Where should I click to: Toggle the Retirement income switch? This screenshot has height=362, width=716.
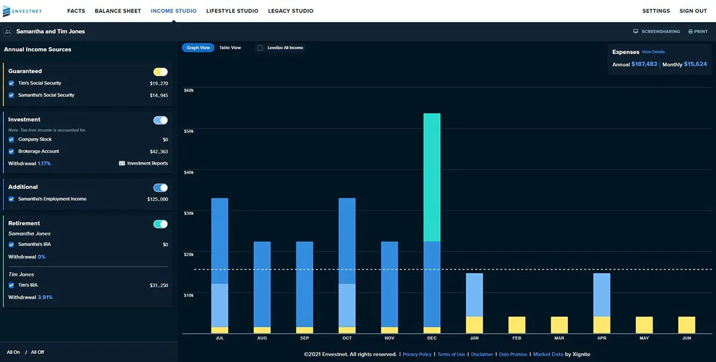coord(161,224)
